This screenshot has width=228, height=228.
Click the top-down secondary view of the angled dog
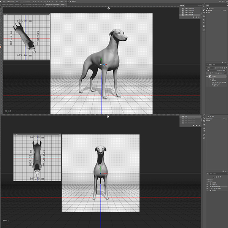pos(27,37)
